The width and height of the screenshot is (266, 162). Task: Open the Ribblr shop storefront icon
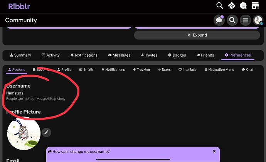(x=255, y=6)
